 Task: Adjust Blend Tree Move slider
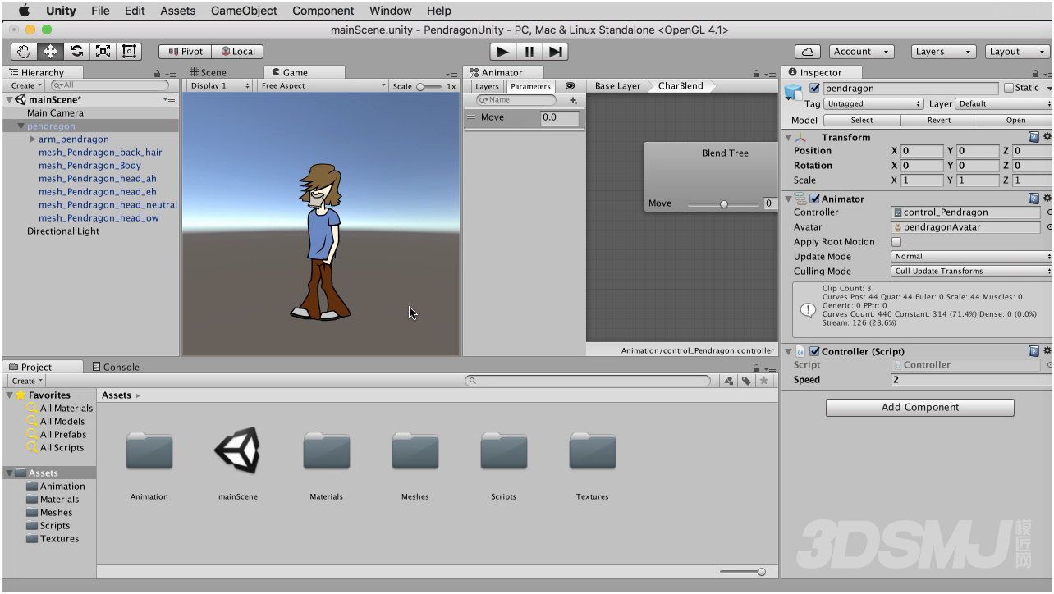(x=723, y=203)
